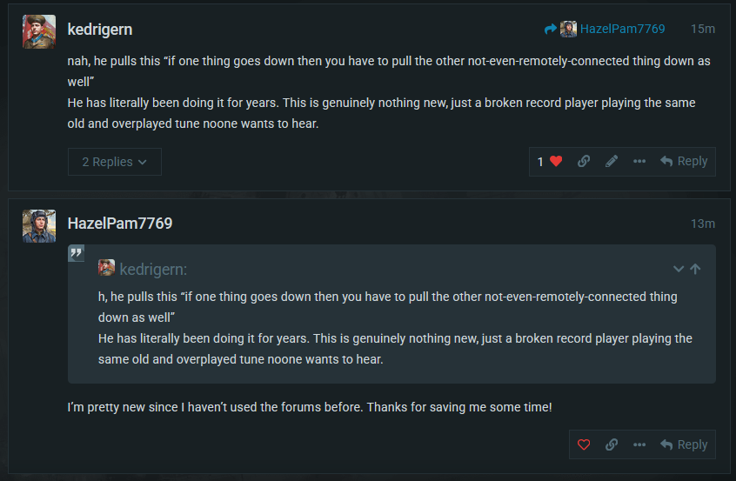The width and height of the screenshot is (736, 481).
Task: Open HazelPam7769 username on second post
Action: tap(120, 224)
